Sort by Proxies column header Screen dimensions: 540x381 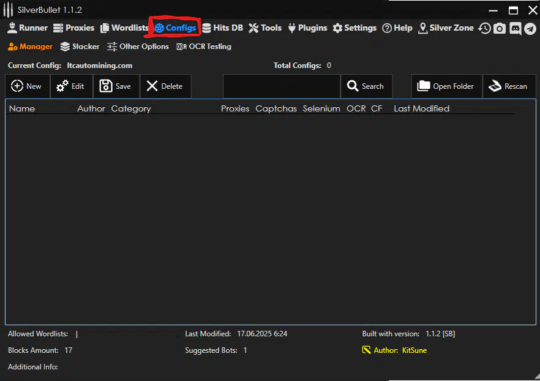235,108
